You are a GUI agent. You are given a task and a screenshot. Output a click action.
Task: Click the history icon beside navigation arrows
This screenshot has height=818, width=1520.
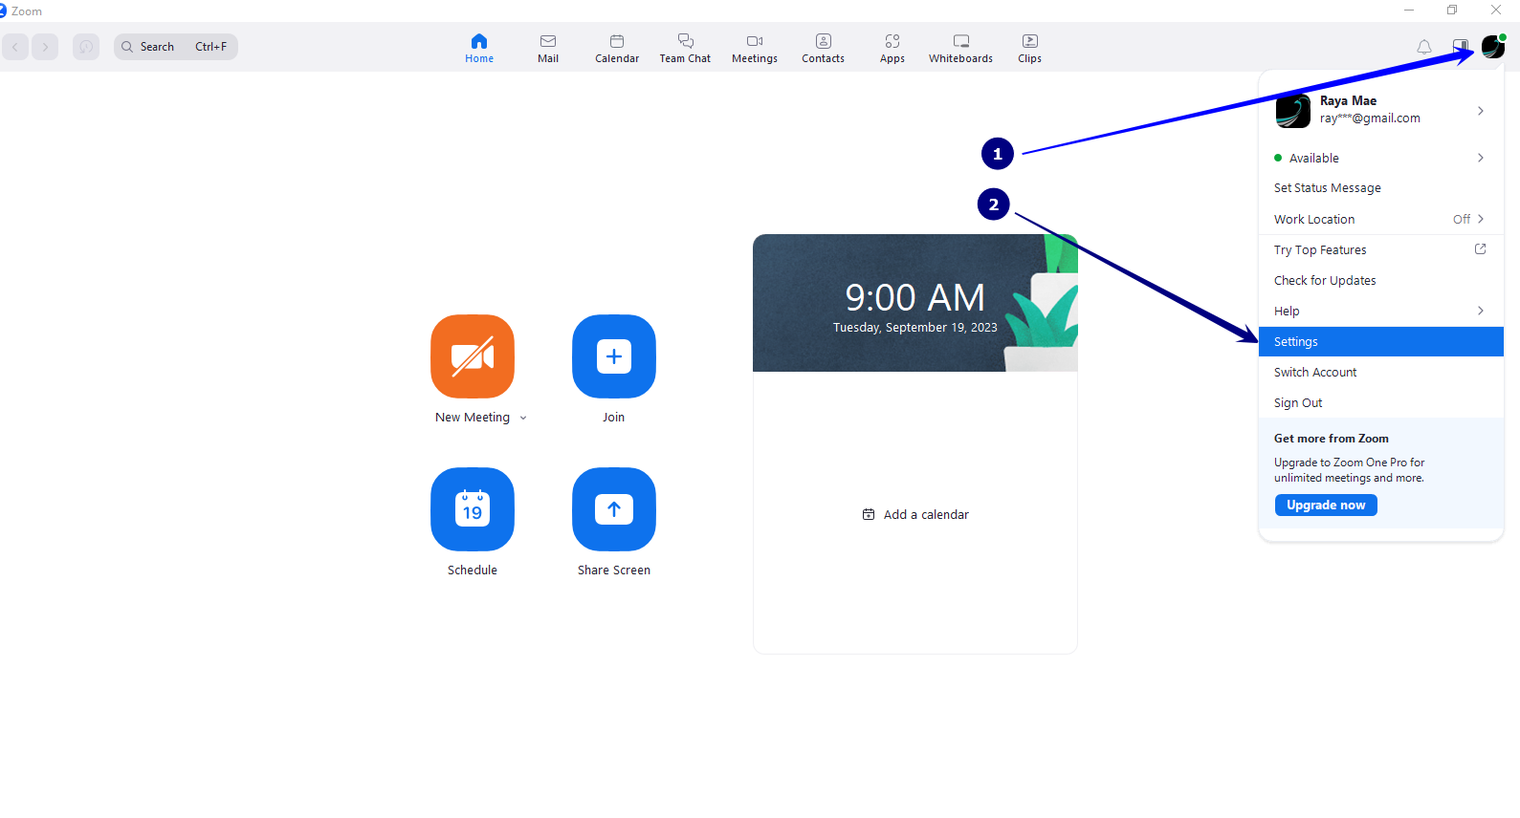86,47
